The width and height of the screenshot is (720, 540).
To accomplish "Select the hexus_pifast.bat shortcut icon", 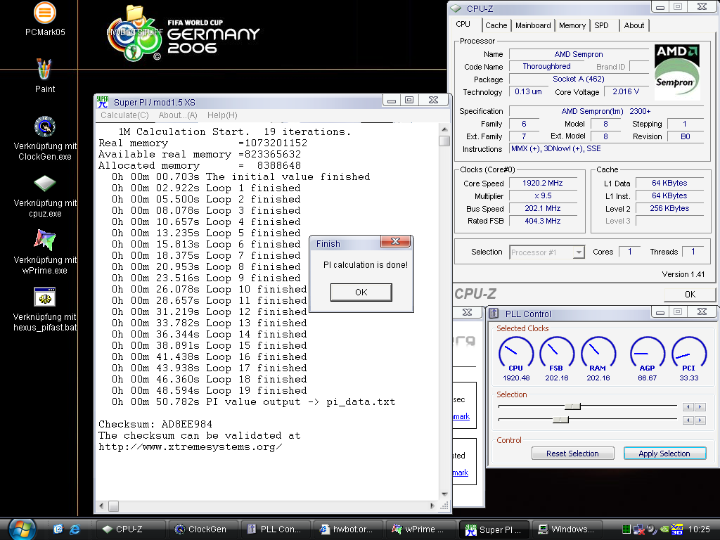I will click(x=44, y=297).
